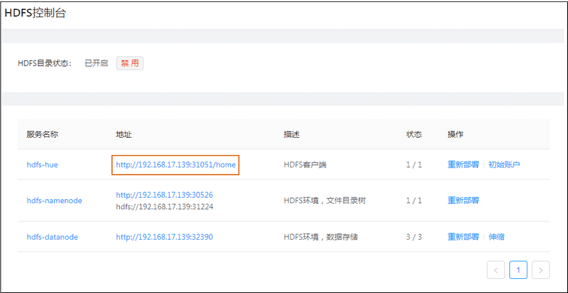Click 重新部署 in the hdfs-hue row
The image size is (568, 293).
[x=463, y=164]
